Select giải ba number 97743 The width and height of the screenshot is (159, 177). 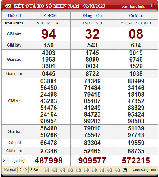tap(136, 135)
